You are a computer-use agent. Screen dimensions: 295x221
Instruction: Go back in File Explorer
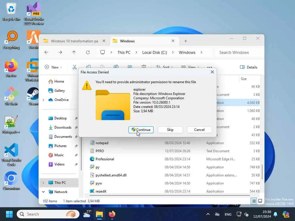46,52
